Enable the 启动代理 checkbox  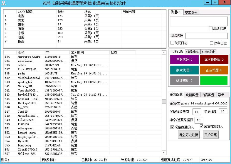tap(211, 28)
